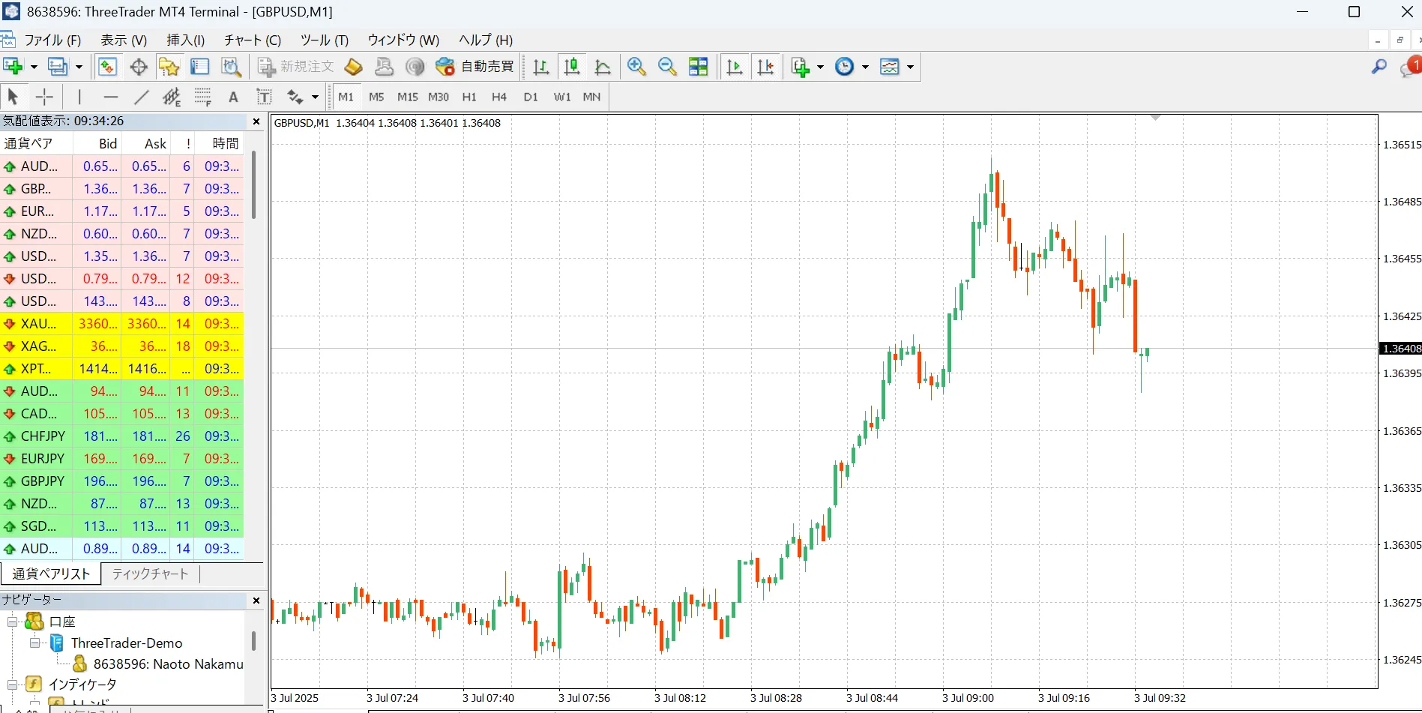Click the 新規注文 new order button
This screenshot has height=713, width=1422.
(296, 67)
